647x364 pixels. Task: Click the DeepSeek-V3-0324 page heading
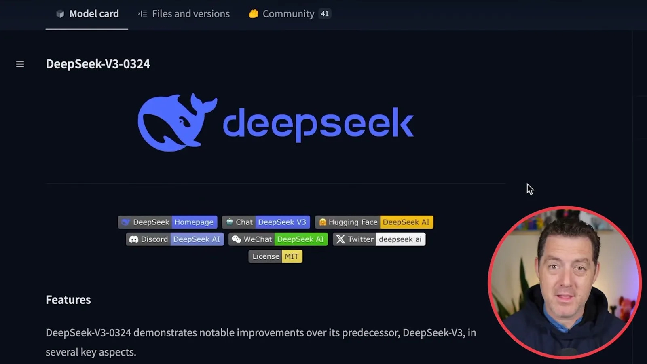98,64
